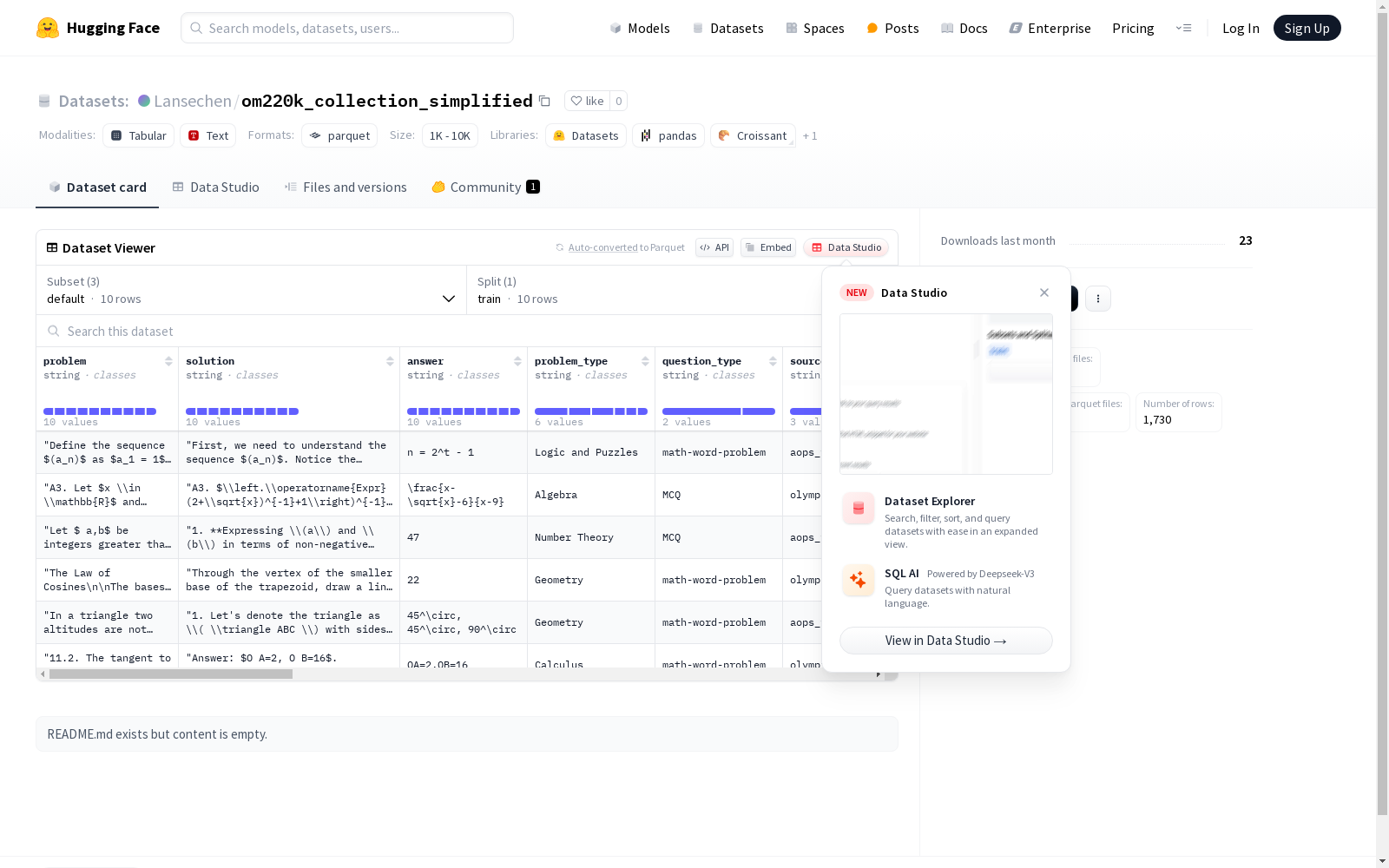
Task: Click View in Data Studio button
Action: click(x=946, y=641)
